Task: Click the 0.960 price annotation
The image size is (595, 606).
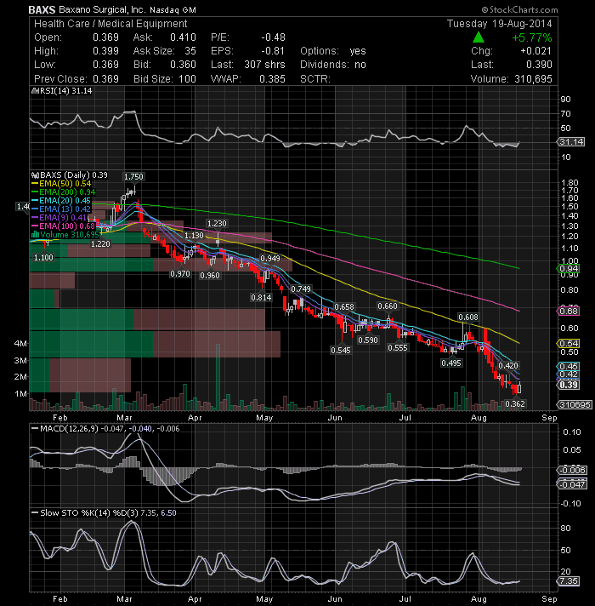Action: [x=210, y=275]
